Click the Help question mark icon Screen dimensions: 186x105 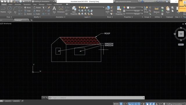[x=167, y=1]
